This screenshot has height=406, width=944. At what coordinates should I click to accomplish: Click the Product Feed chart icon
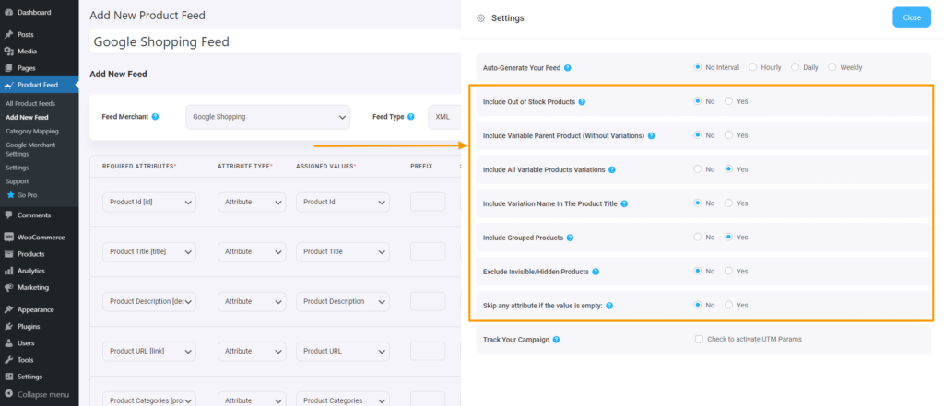tap(9, 86)
